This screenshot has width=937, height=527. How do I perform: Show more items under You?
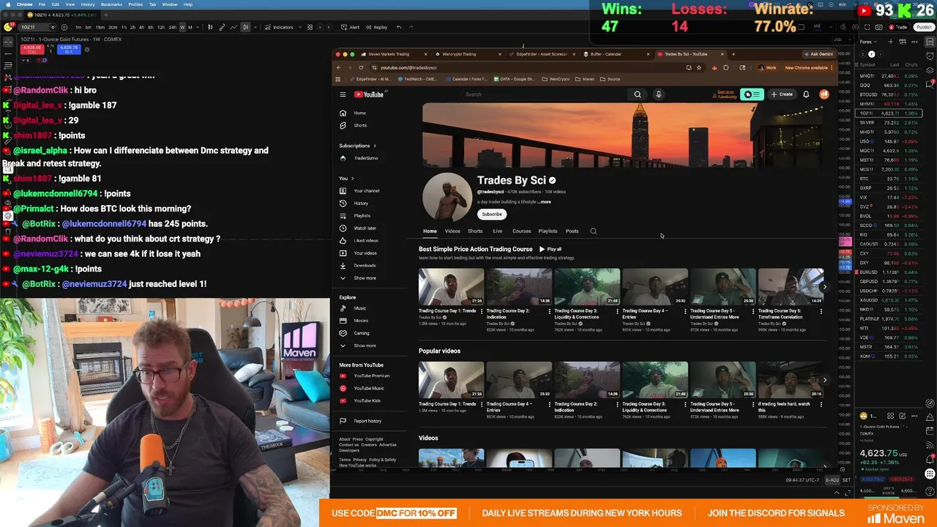359,278
